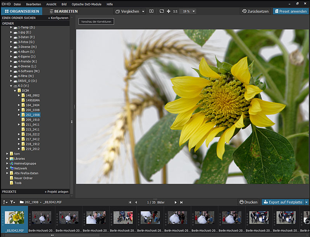Go to the first image in filmstrip
310x237 pixels.
pyautogui.click(x=130, y=202)
